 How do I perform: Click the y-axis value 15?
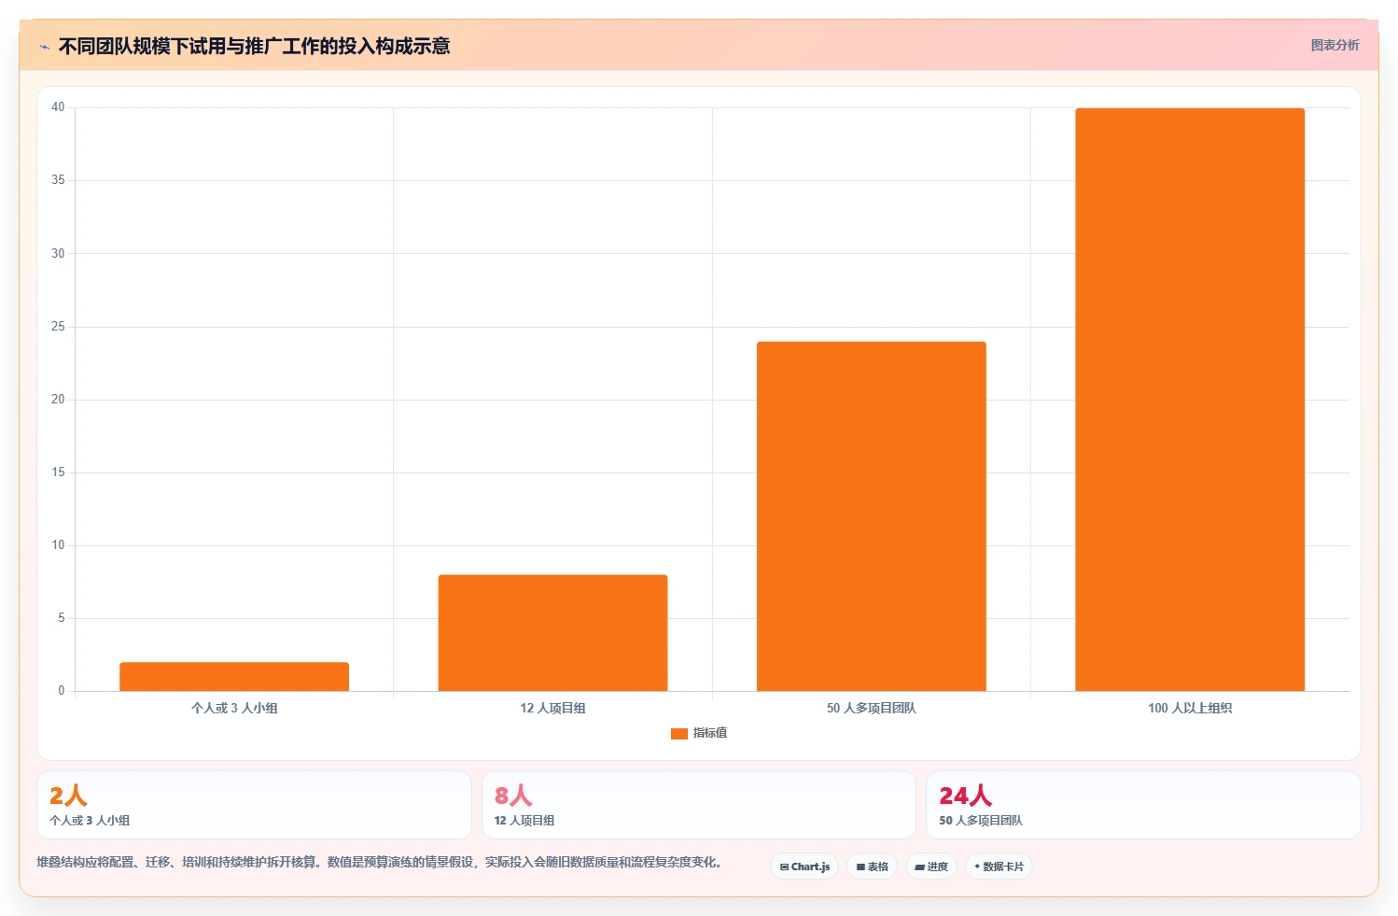pos(58,472)
